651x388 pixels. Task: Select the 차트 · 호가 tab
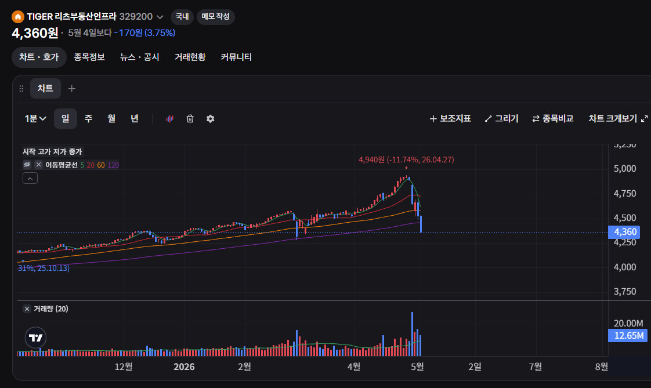(39, 57)
